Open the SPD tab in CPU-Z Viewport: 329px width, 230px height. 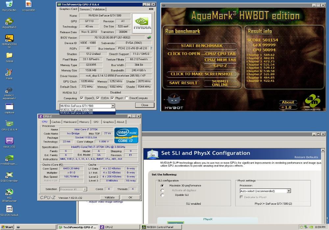[96, 122]
